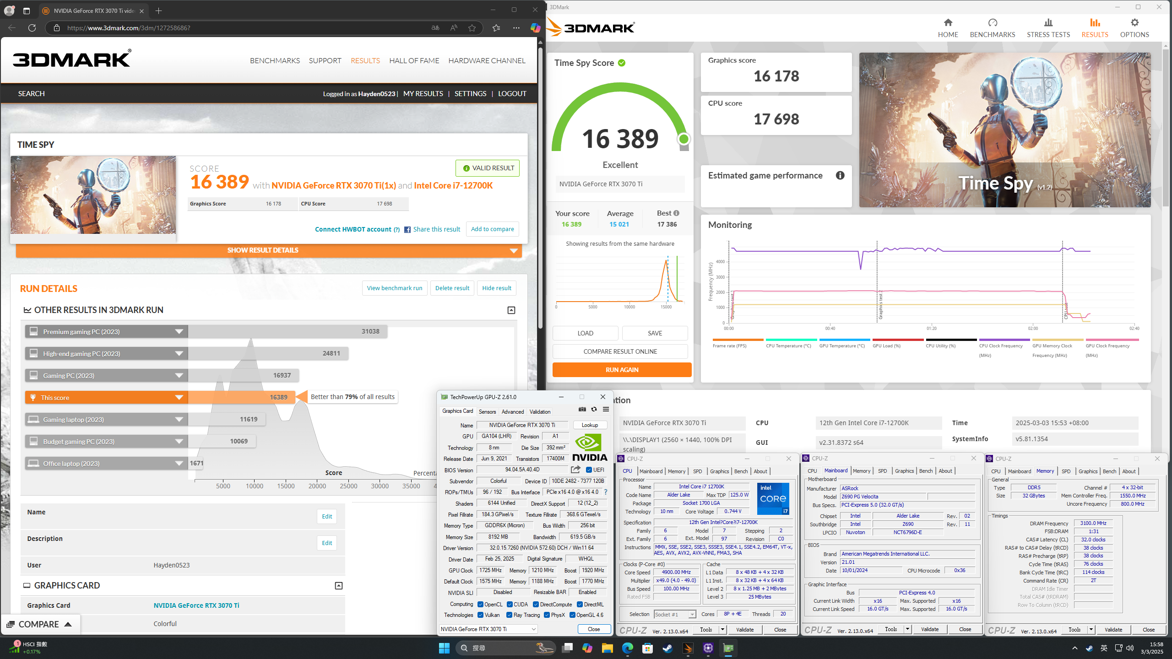Click the Bus Interface question mark in GPU-Z
The height and width of the screenshot is (659, 1172).
point(605,492)
